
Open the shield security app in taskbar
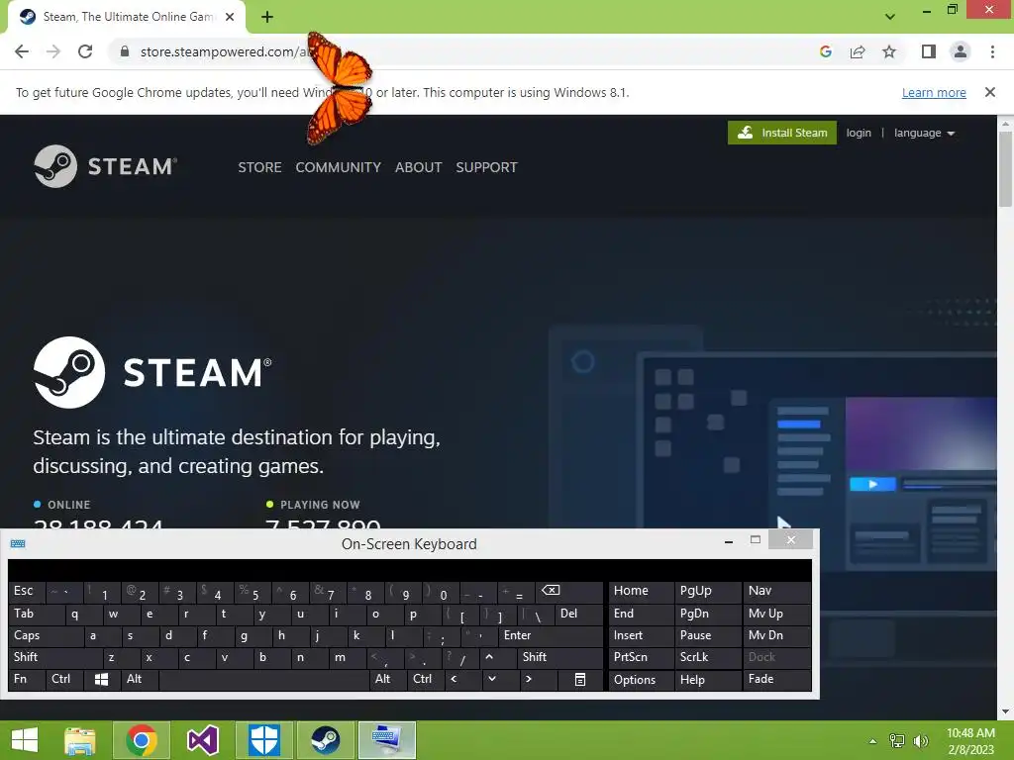click(263, 740)
